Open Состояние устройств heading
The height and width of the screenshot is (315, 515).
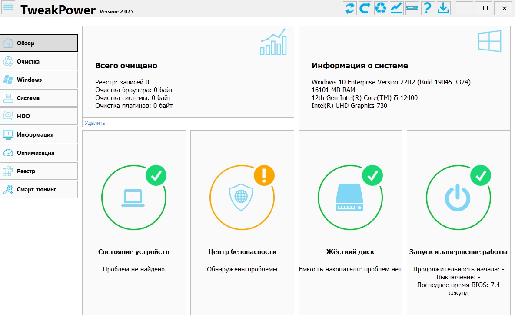tap(134, 252)
